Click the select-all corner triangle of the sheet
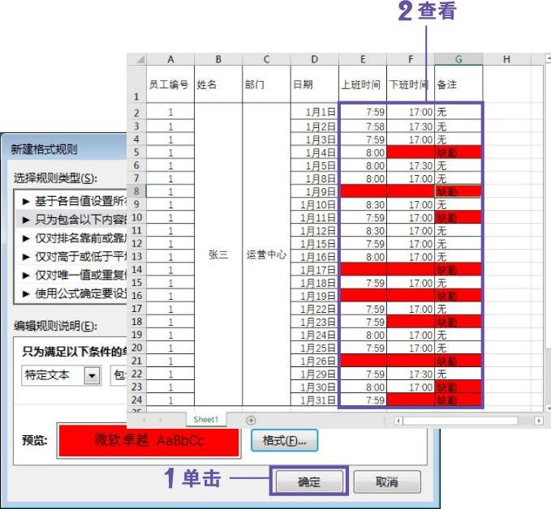Viewport: 551px width, 509px height. 136,59
